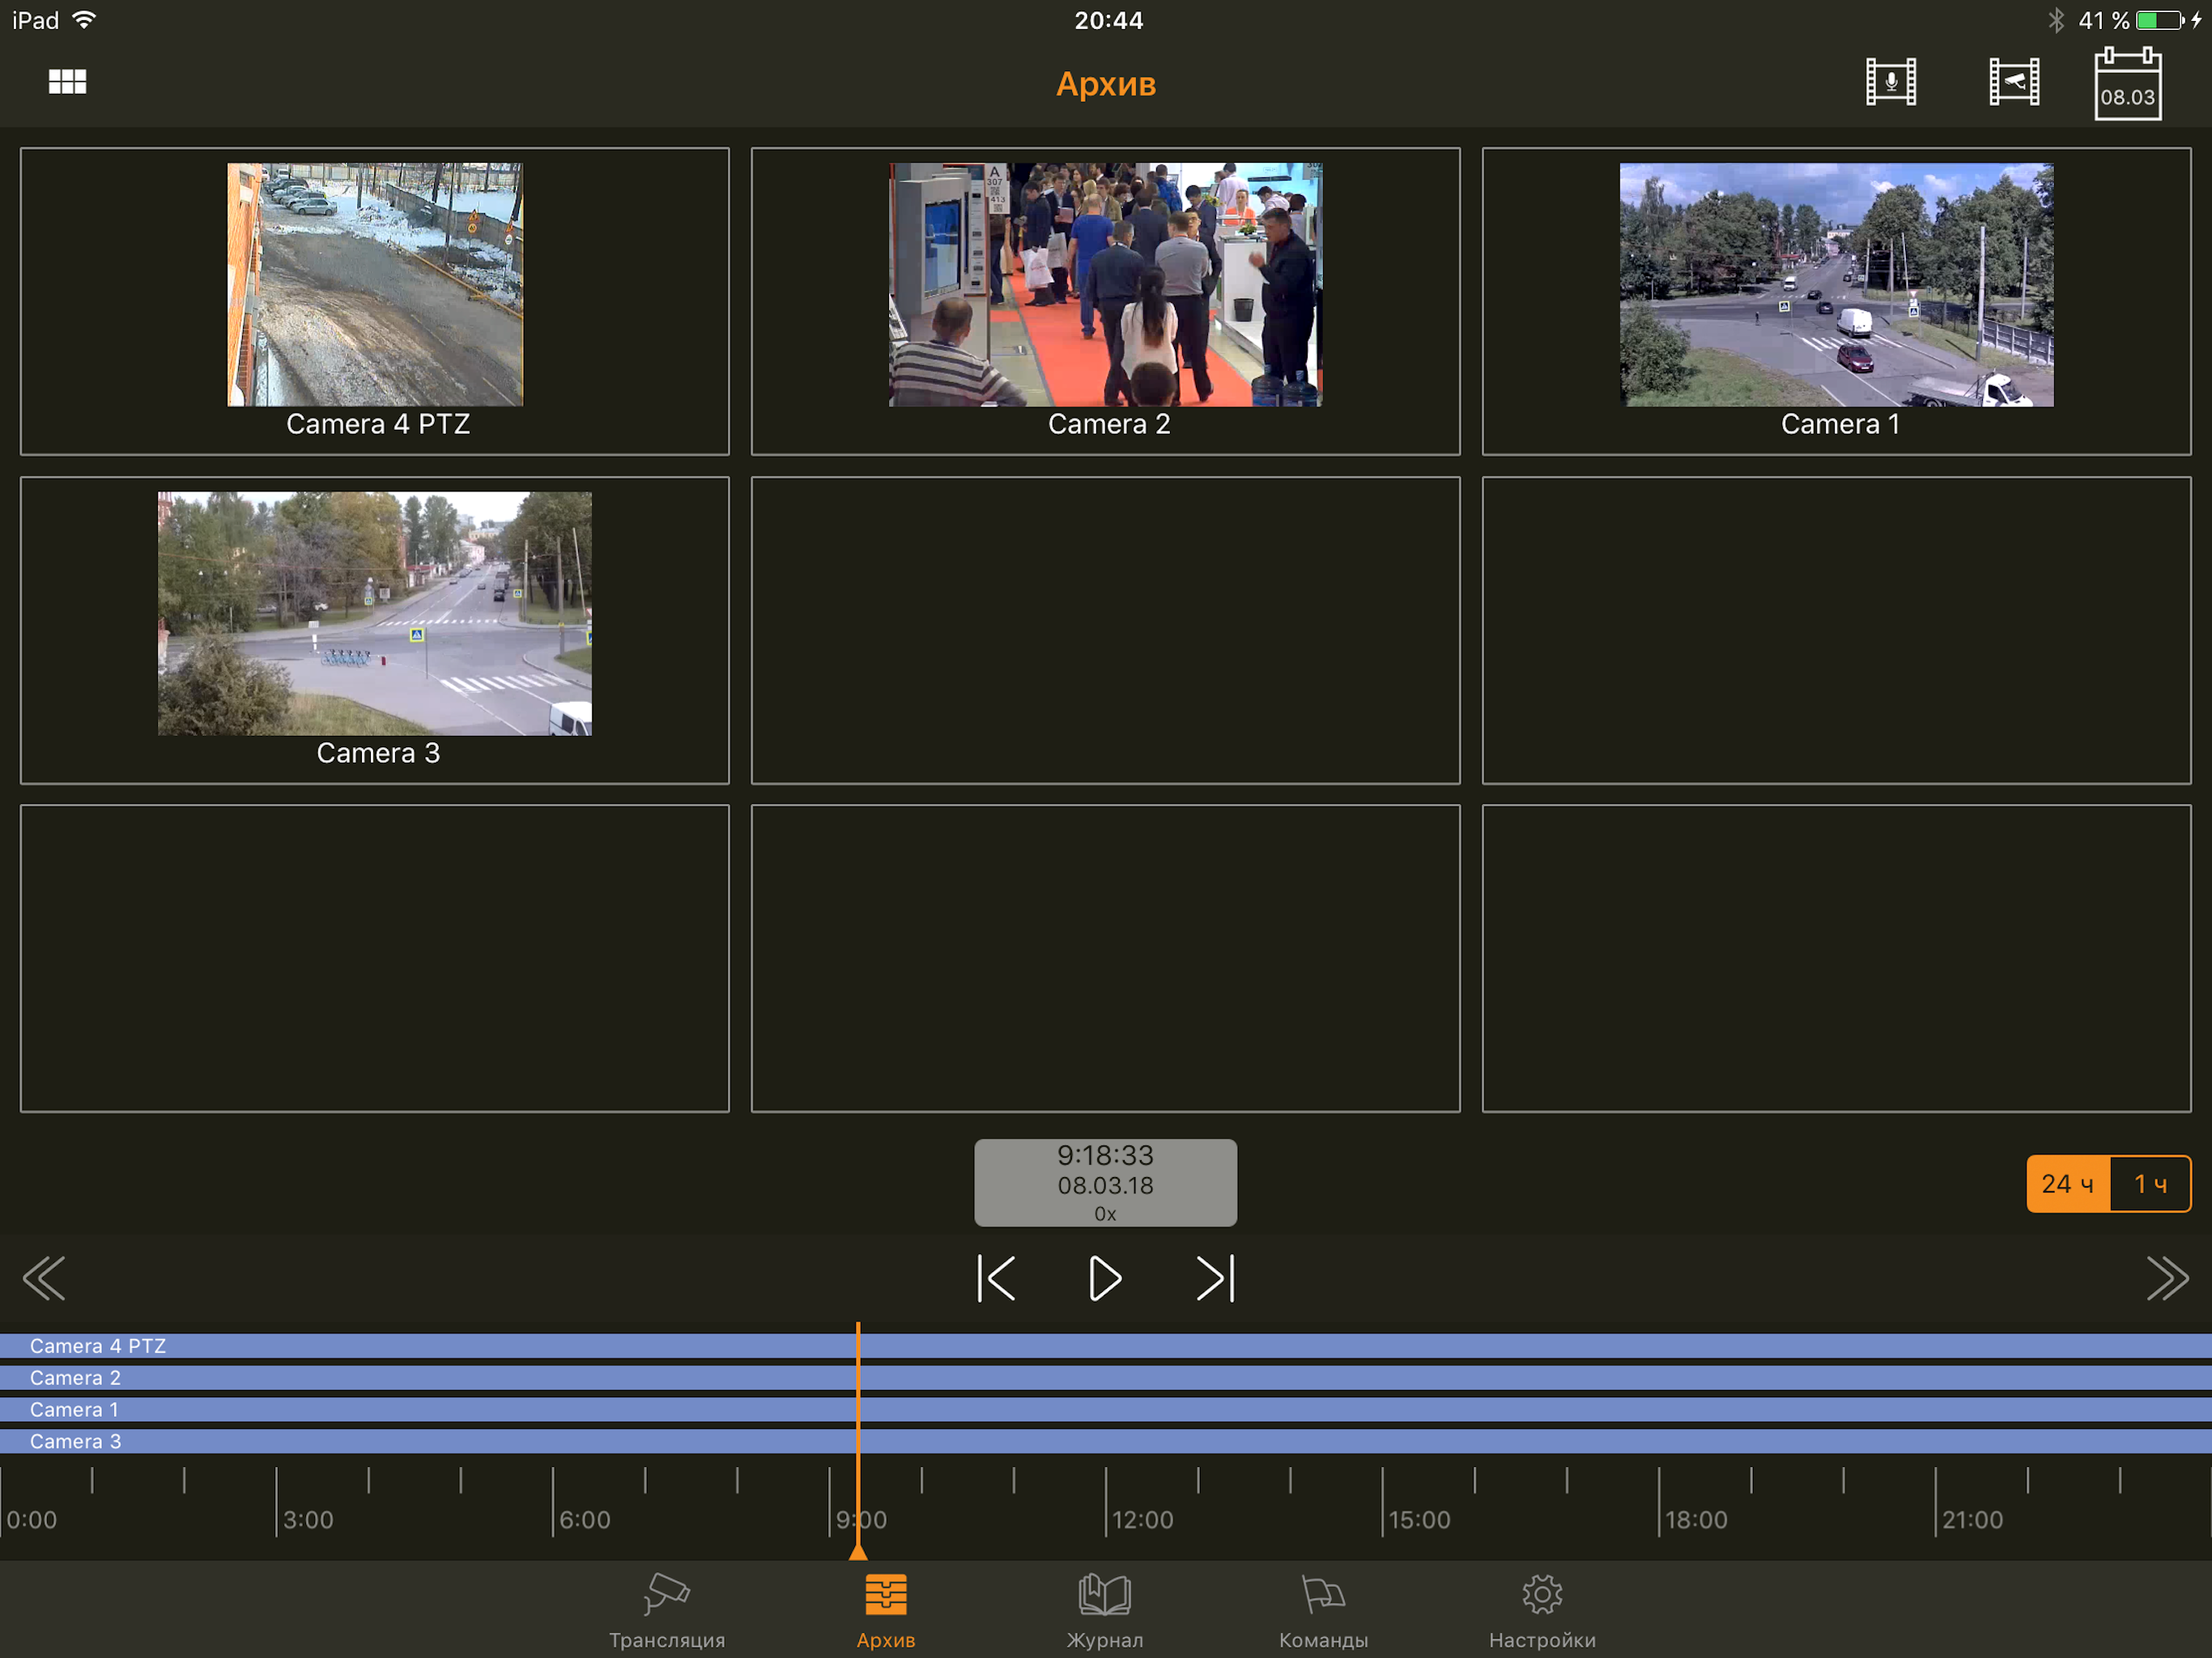Jump to previous fragment button
This screenshot has width=2212, height=1658.
996,1278
